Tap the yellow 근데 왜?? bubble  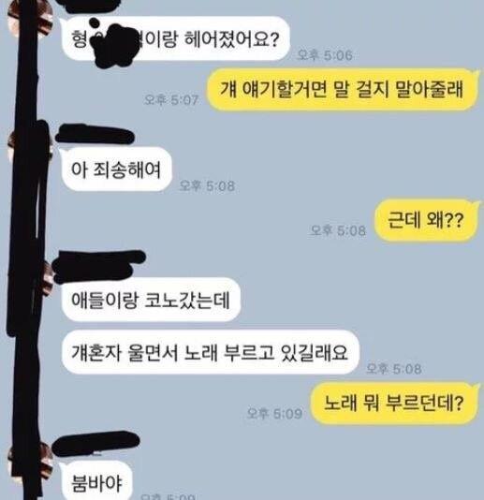coord(427,220)
